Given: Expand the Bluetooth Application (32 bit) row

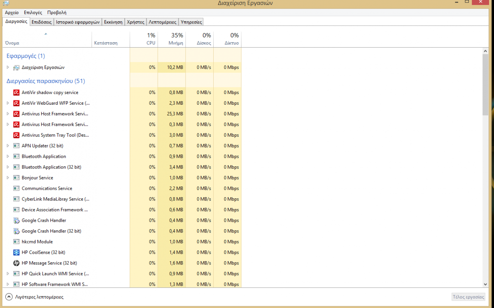Looking at the screenshot, I should [8, 167].
